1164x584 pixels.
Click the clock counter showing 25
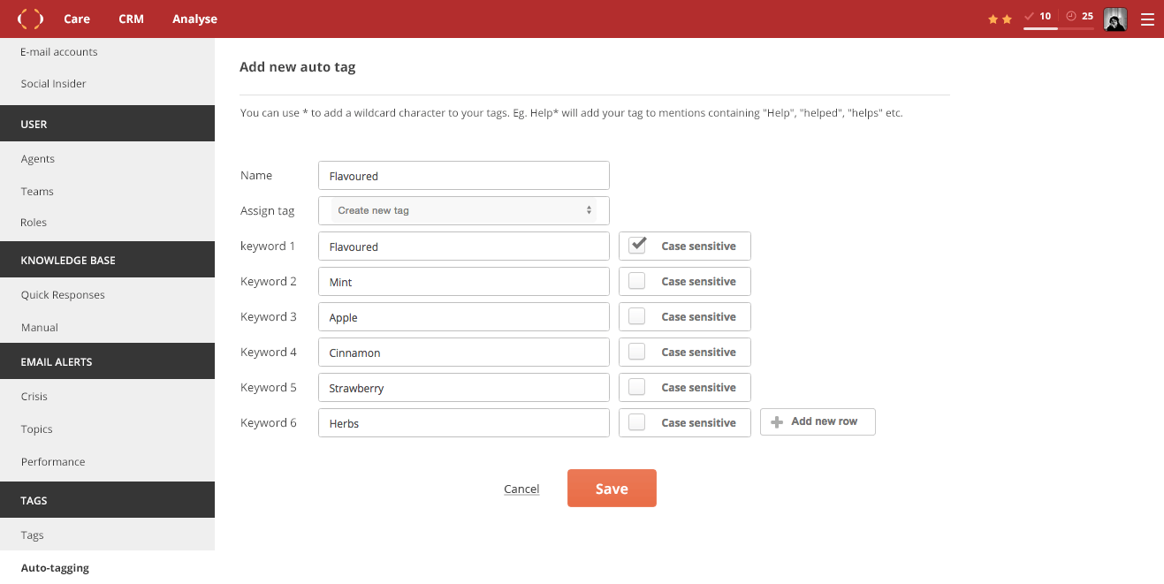[x=1079, y=16]
